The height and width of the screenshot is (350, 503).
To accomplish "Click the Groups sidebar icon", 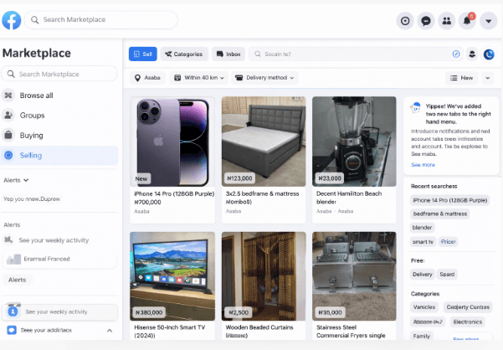I will pos(8,116).
